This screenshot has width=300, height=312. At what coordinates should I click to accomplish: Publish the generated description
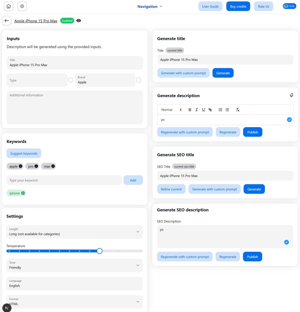[x=252, y=132]
